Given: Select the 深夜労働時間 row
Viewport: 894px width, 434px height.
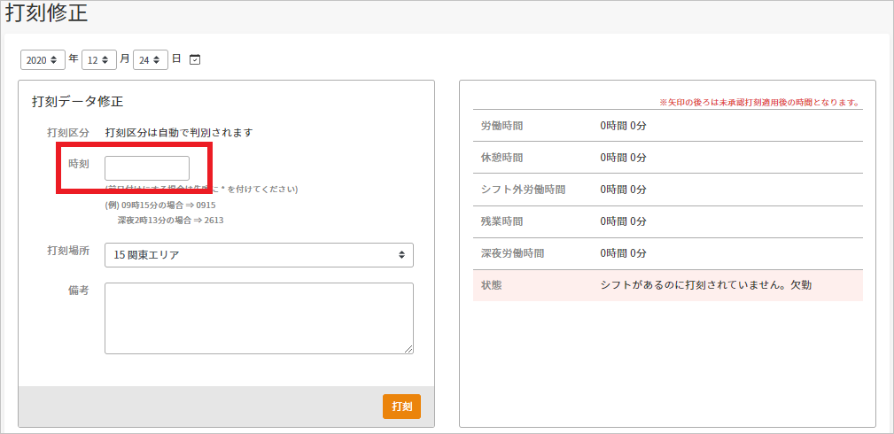Looking at the screenshot, I should 667,253.
